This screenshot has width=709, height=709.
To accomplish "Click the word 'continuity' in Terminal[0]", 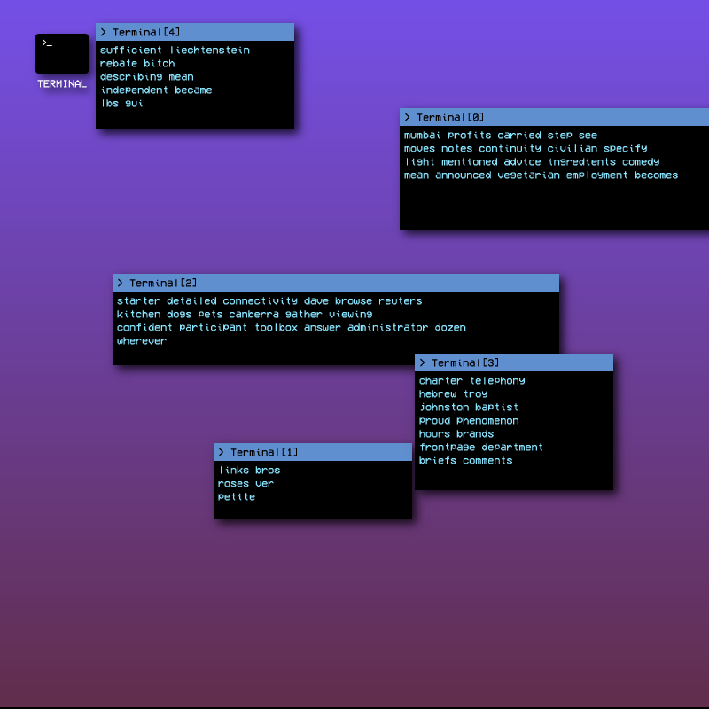I will 510,149.
